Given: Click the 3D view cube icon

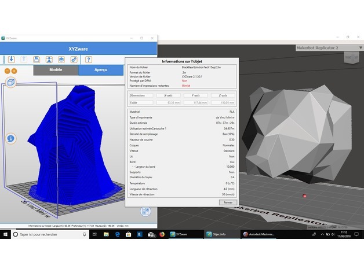Looking at the screenshot, I should tap(11, 82).
